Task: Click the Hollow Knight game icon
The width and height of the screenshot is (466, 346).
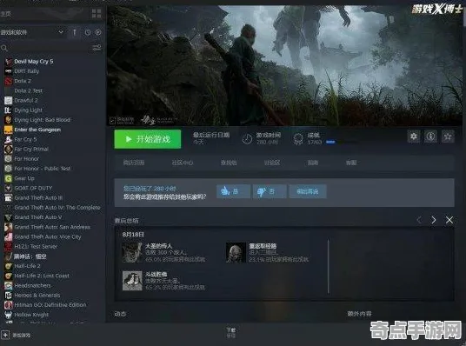Action: [9, 315]
